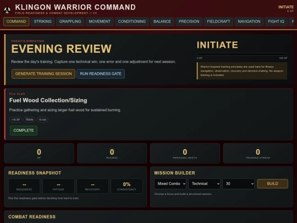Open the COMMAND tab
Viewport: 297px width, 223px height.
pos(16,21)
